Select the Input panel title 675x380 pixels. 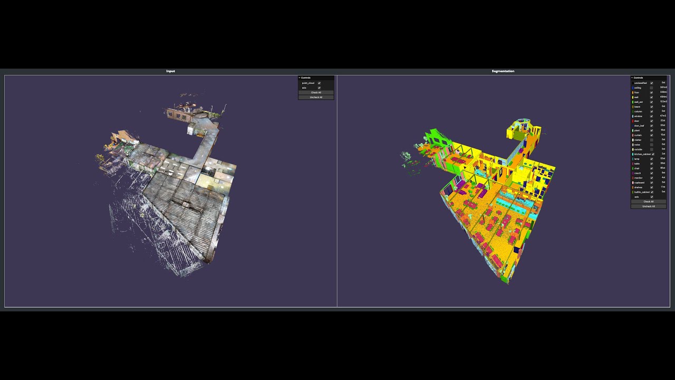[171, 71]
